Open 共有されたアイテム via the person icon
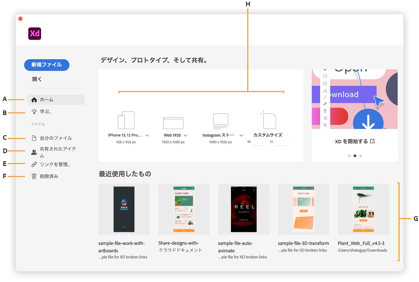The width and height of the screenshot is (419, 282). point(34,152)
